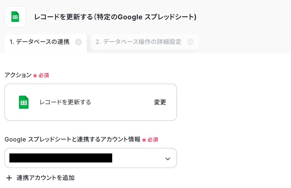Click the plus icon beside 連携アカウントを追加
291x188 pixels.
[9, 178]
